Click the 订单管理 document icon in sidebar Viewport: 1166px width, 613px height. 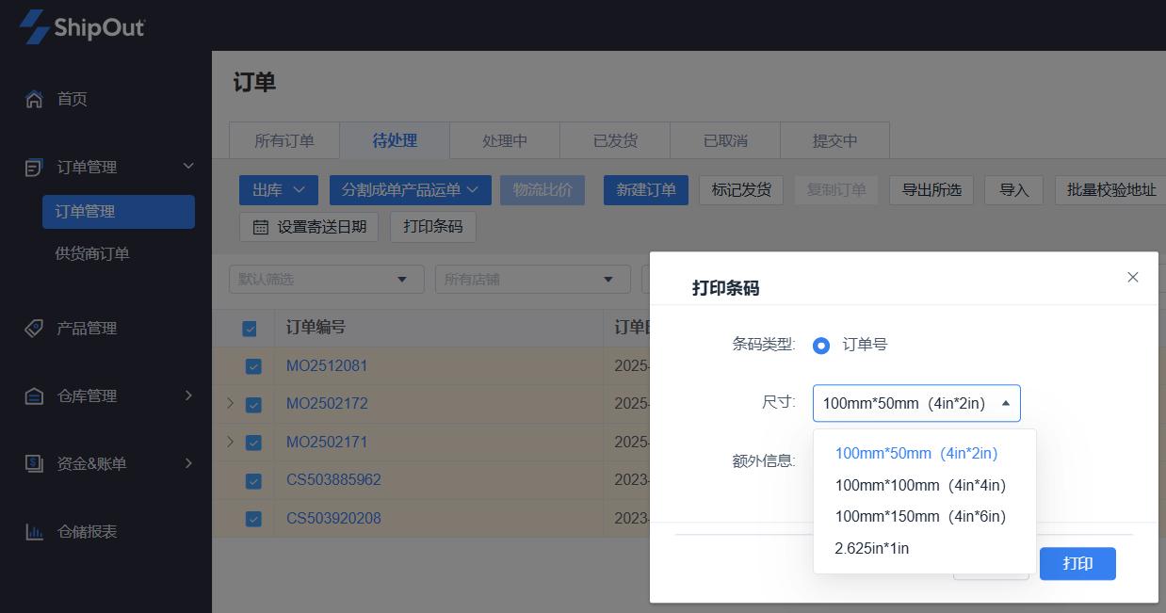coord(34,168)
